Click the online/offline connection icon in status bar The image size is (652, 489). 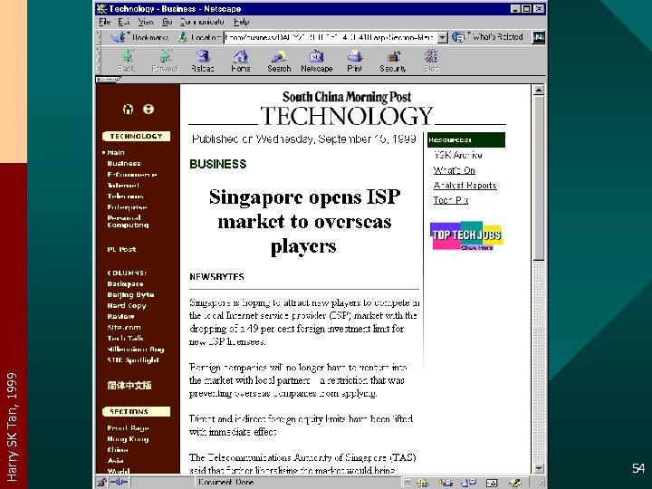pos(119,483)
